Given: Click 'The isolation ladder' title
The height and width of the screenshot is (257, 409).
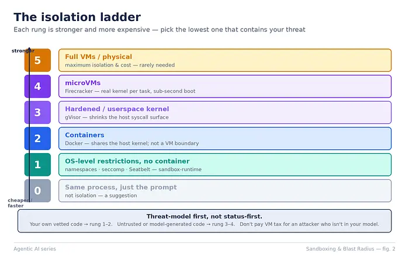Looking at the screenshot, I should 77,17.
